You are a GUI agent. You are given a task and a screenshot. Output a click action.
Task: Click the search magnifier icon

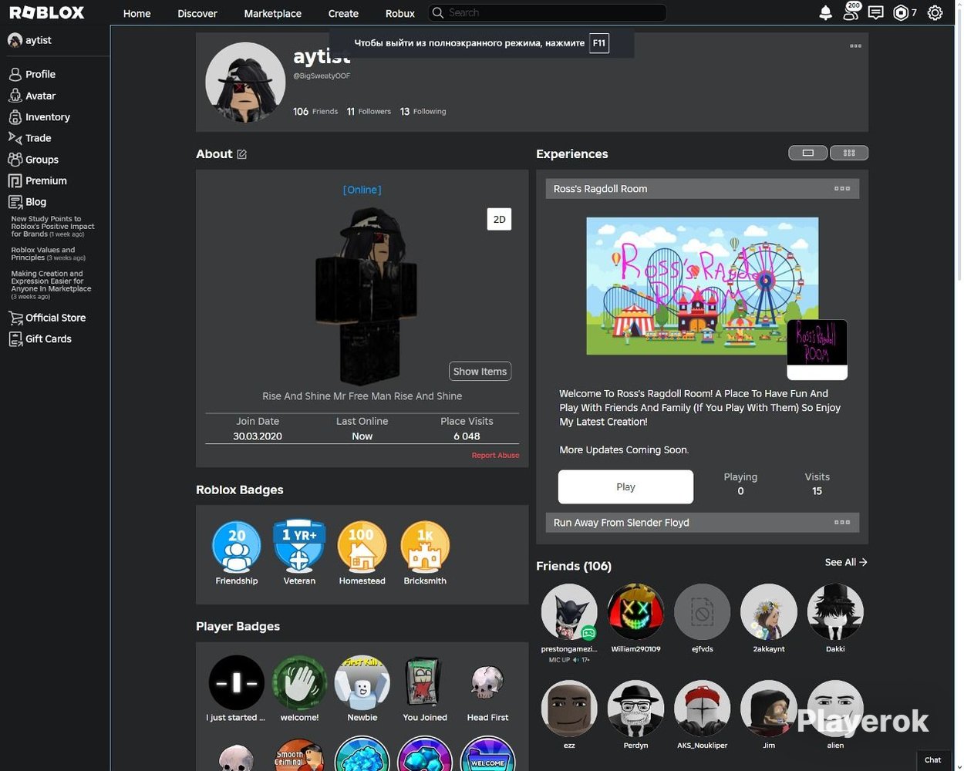click(x=438, y=13)
